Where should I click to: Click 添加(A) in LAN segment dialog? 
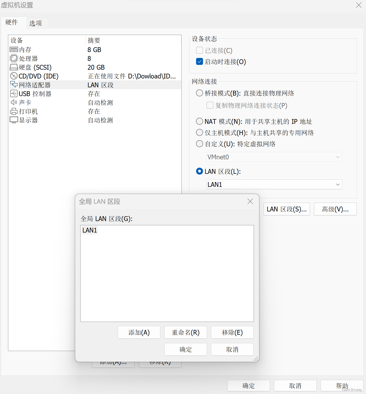(x=139, y=332)
